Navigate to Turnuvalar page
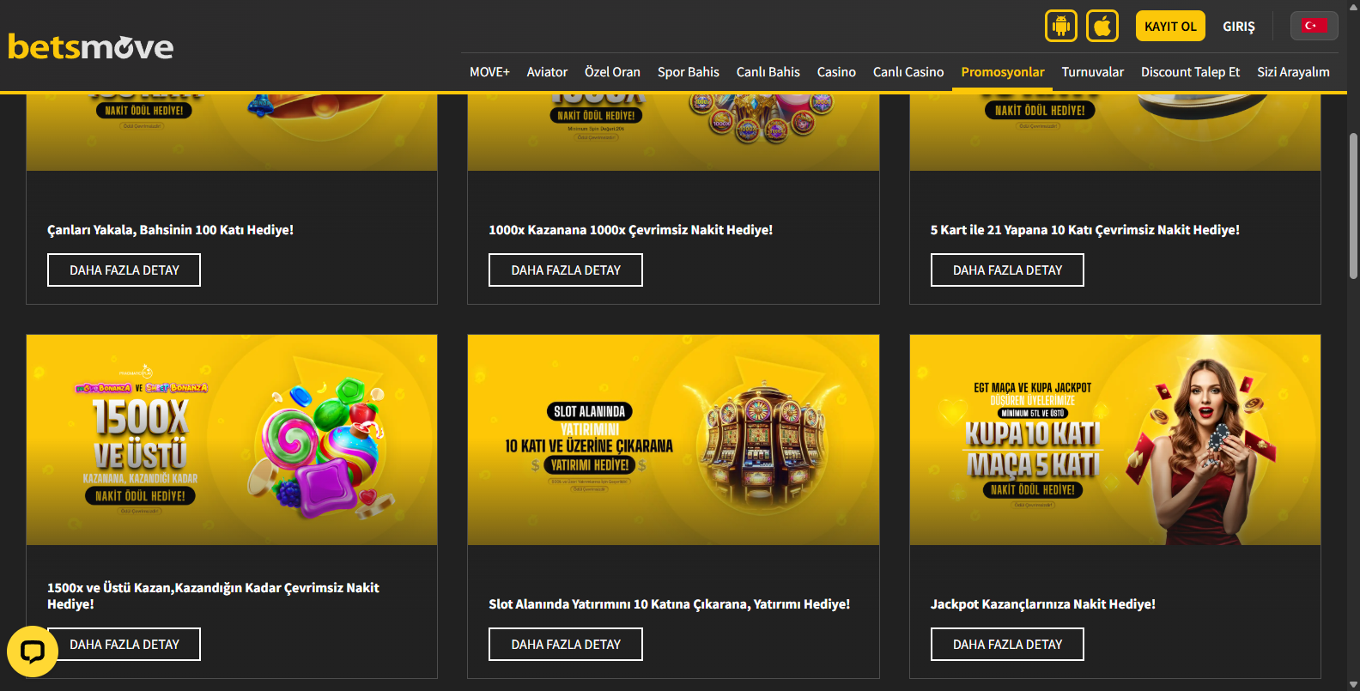This screenshot has width=1360, height=691. [x=1092, y=72]
